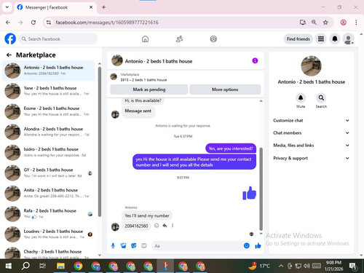Screen dimensions: 364x273
Task: Open Task View on taskbar
Action: pos(42,266)
